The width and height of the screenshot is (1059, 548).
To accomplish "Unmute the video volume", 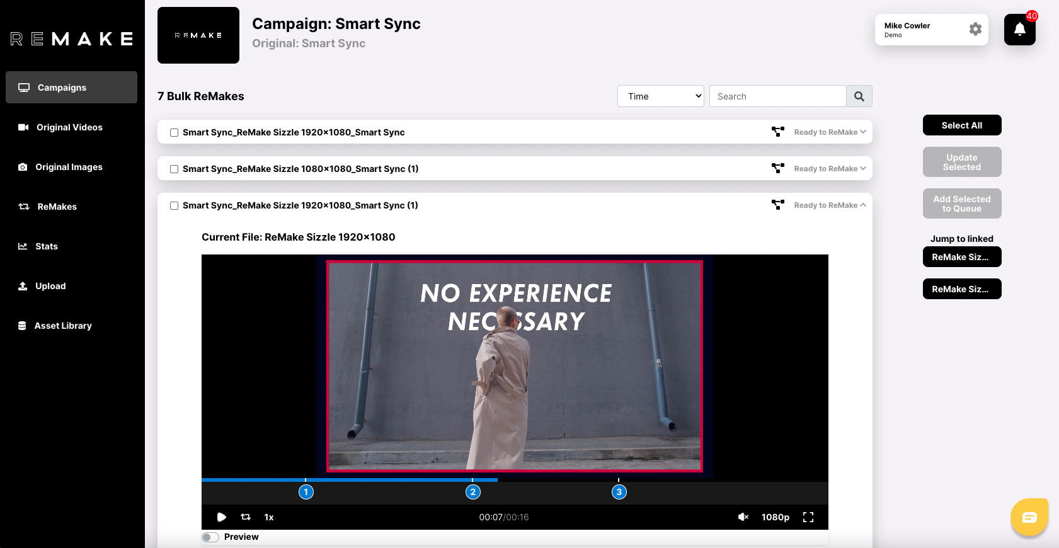I will 743,517.
